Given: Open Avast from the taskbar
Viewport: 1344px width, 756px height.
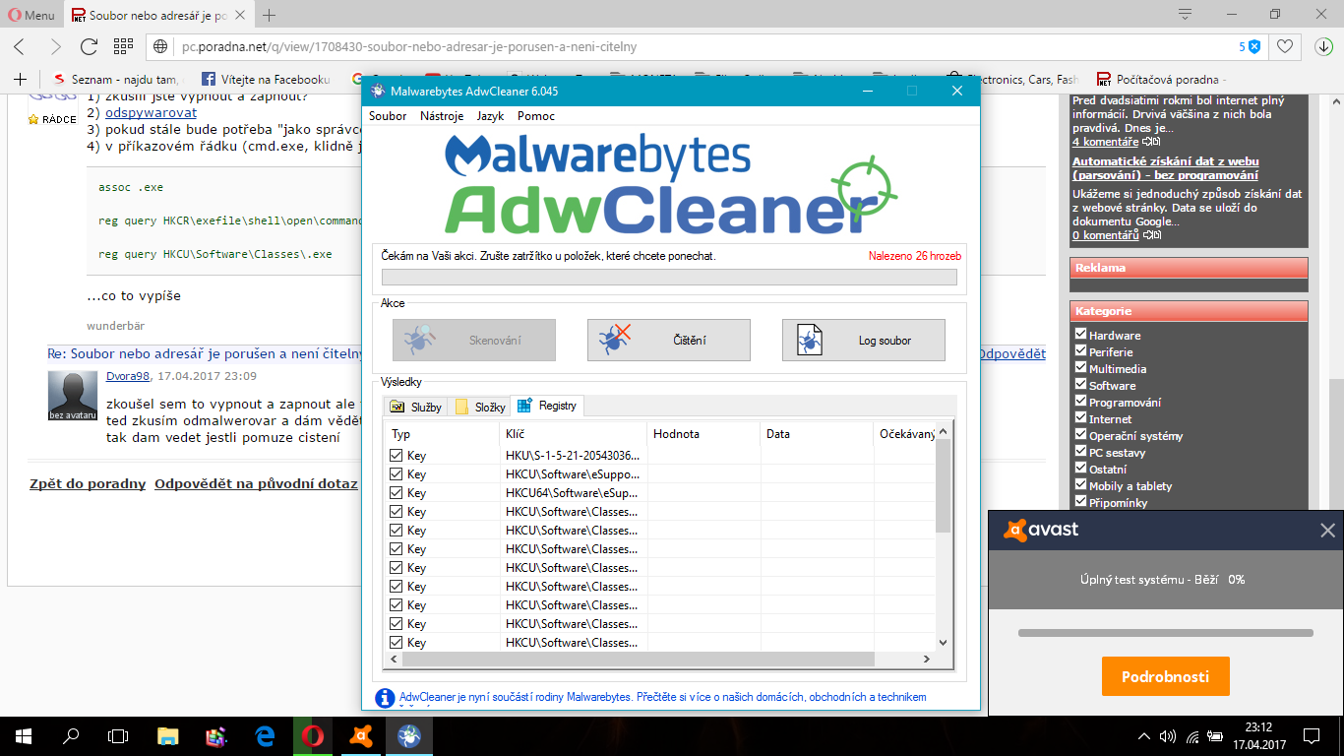Looking at the screenshot, I should [361, 735].
